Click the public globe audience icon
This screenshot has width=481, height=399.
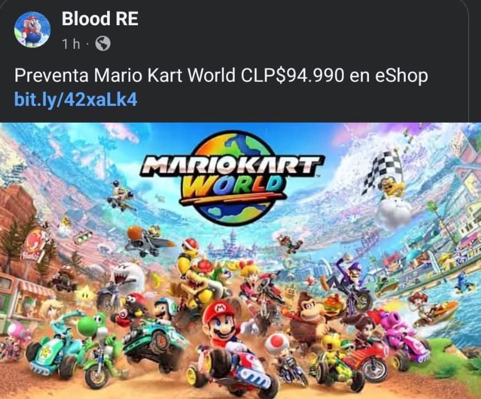click(103, 44)
